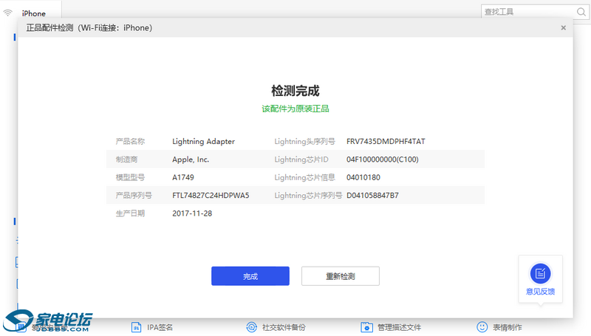591x336 pixels.
Task: Click the Lightning chip ID value
Action: tap(383, 160)
